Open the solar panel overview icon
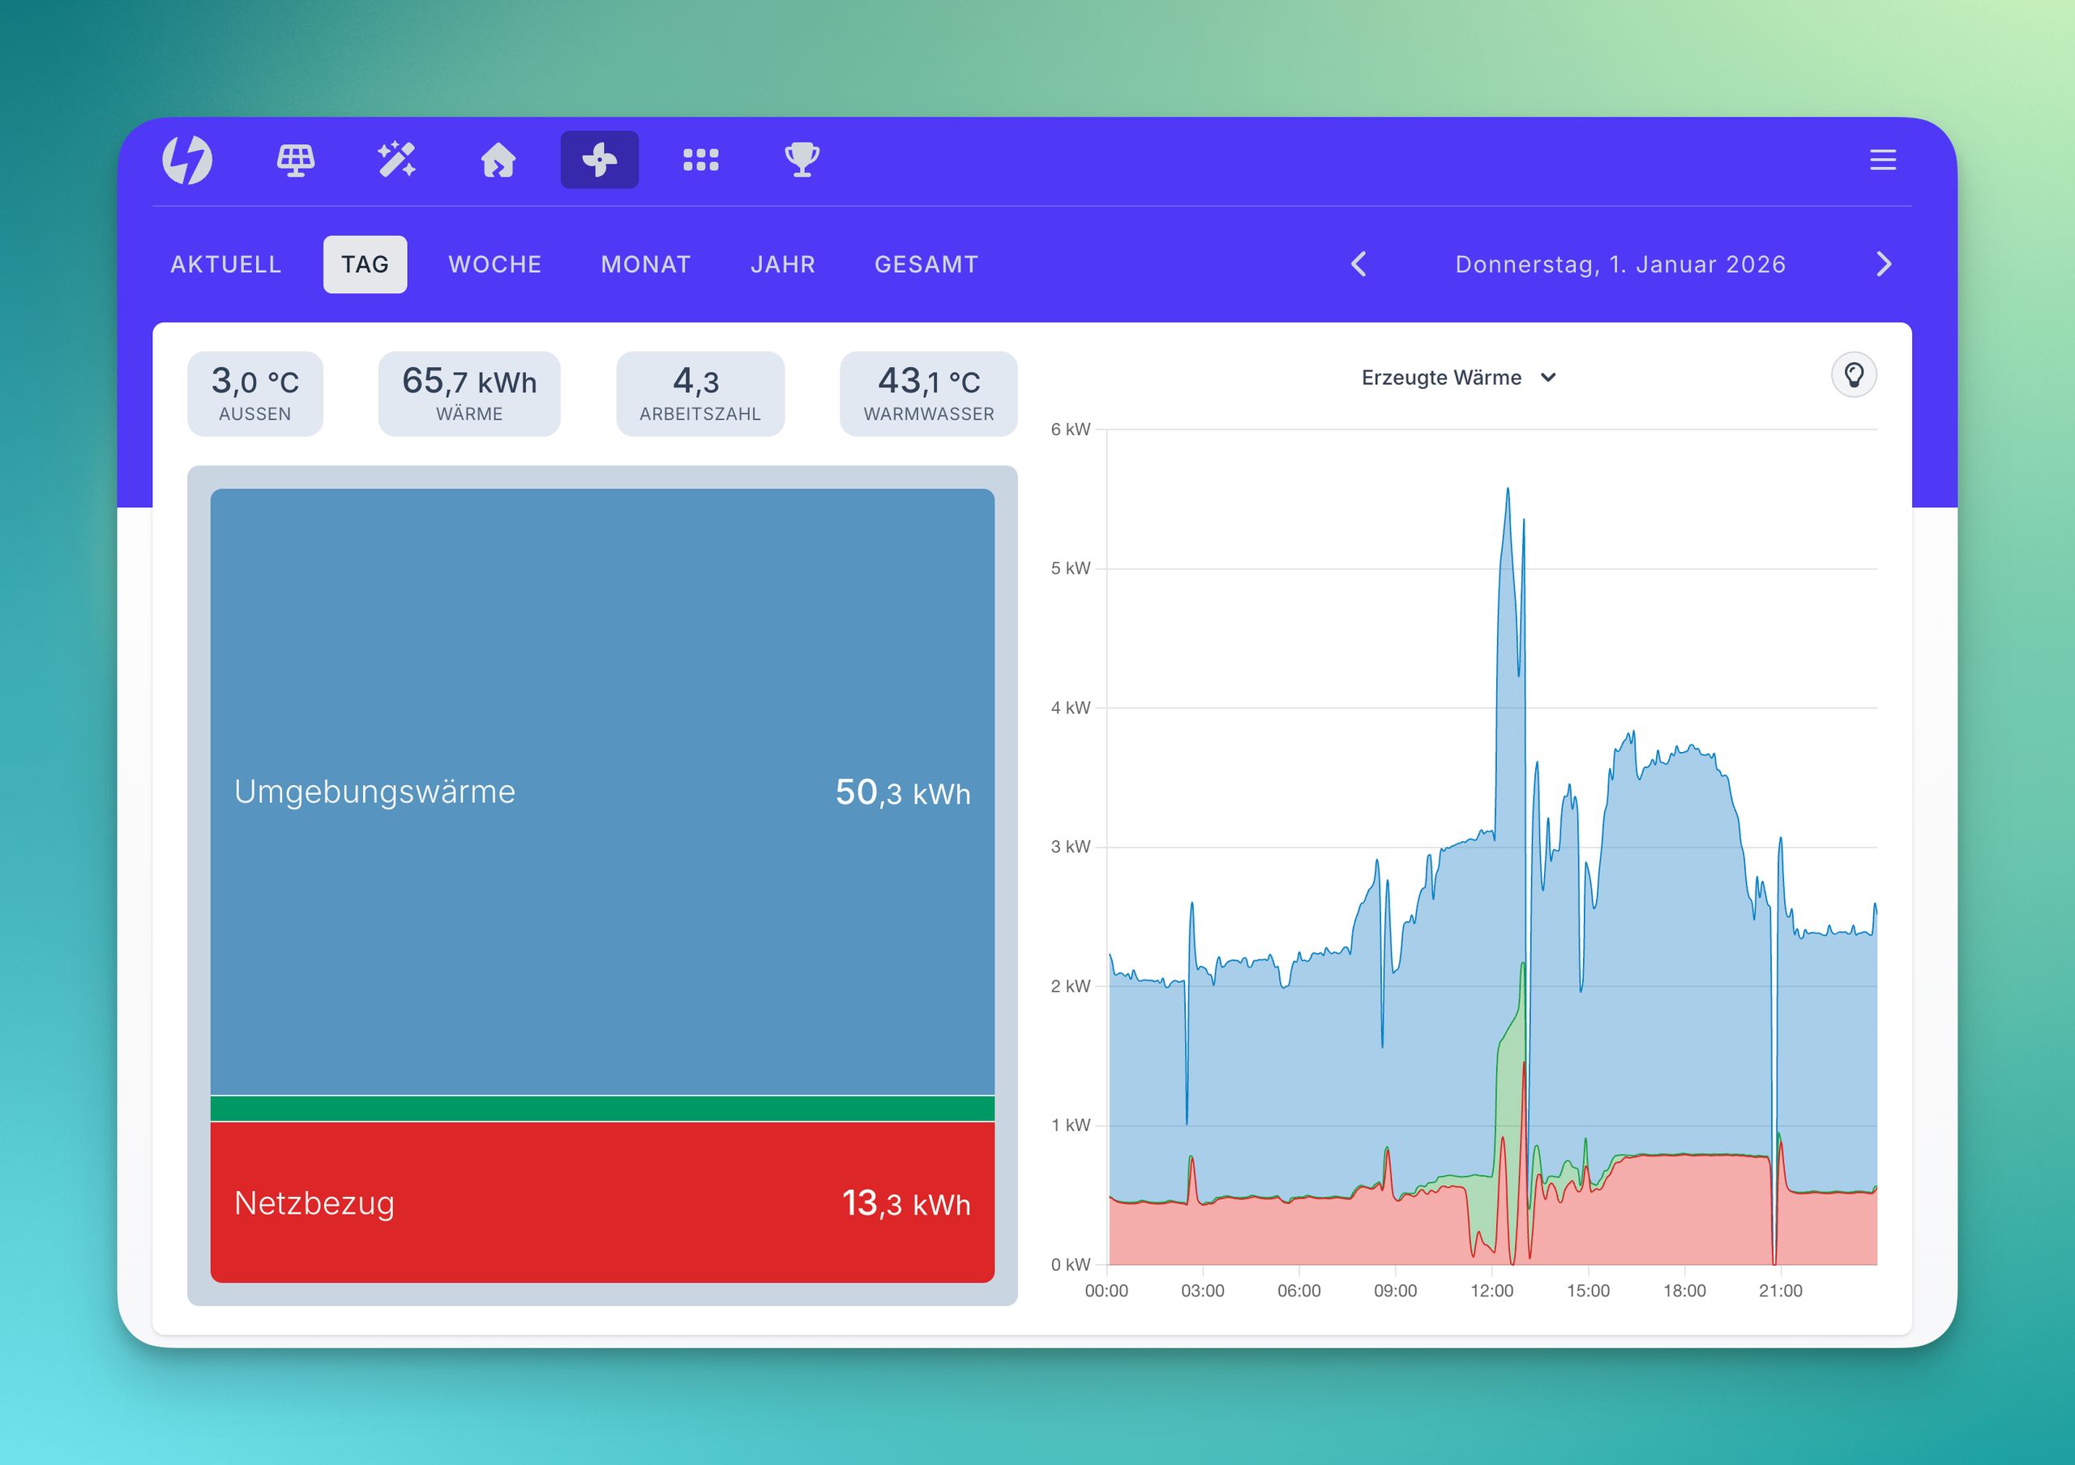 click(296, 160)
